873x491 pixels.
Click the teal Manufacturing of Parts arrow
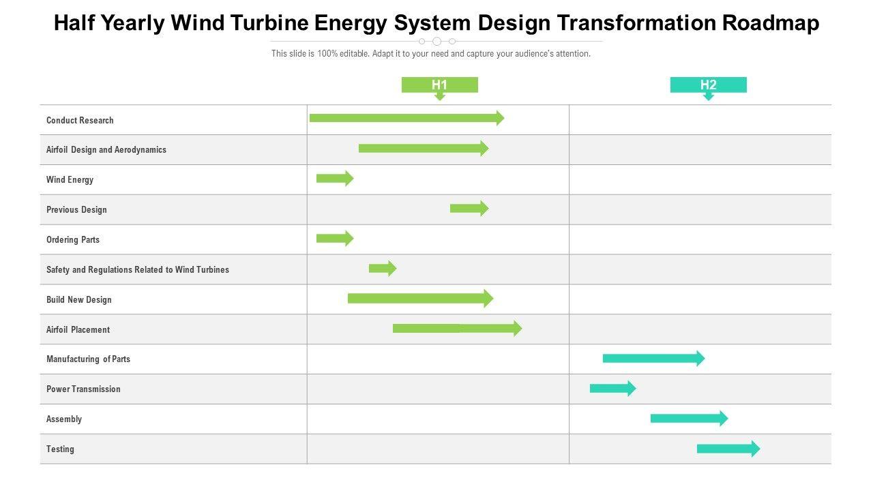pos(653,358)
